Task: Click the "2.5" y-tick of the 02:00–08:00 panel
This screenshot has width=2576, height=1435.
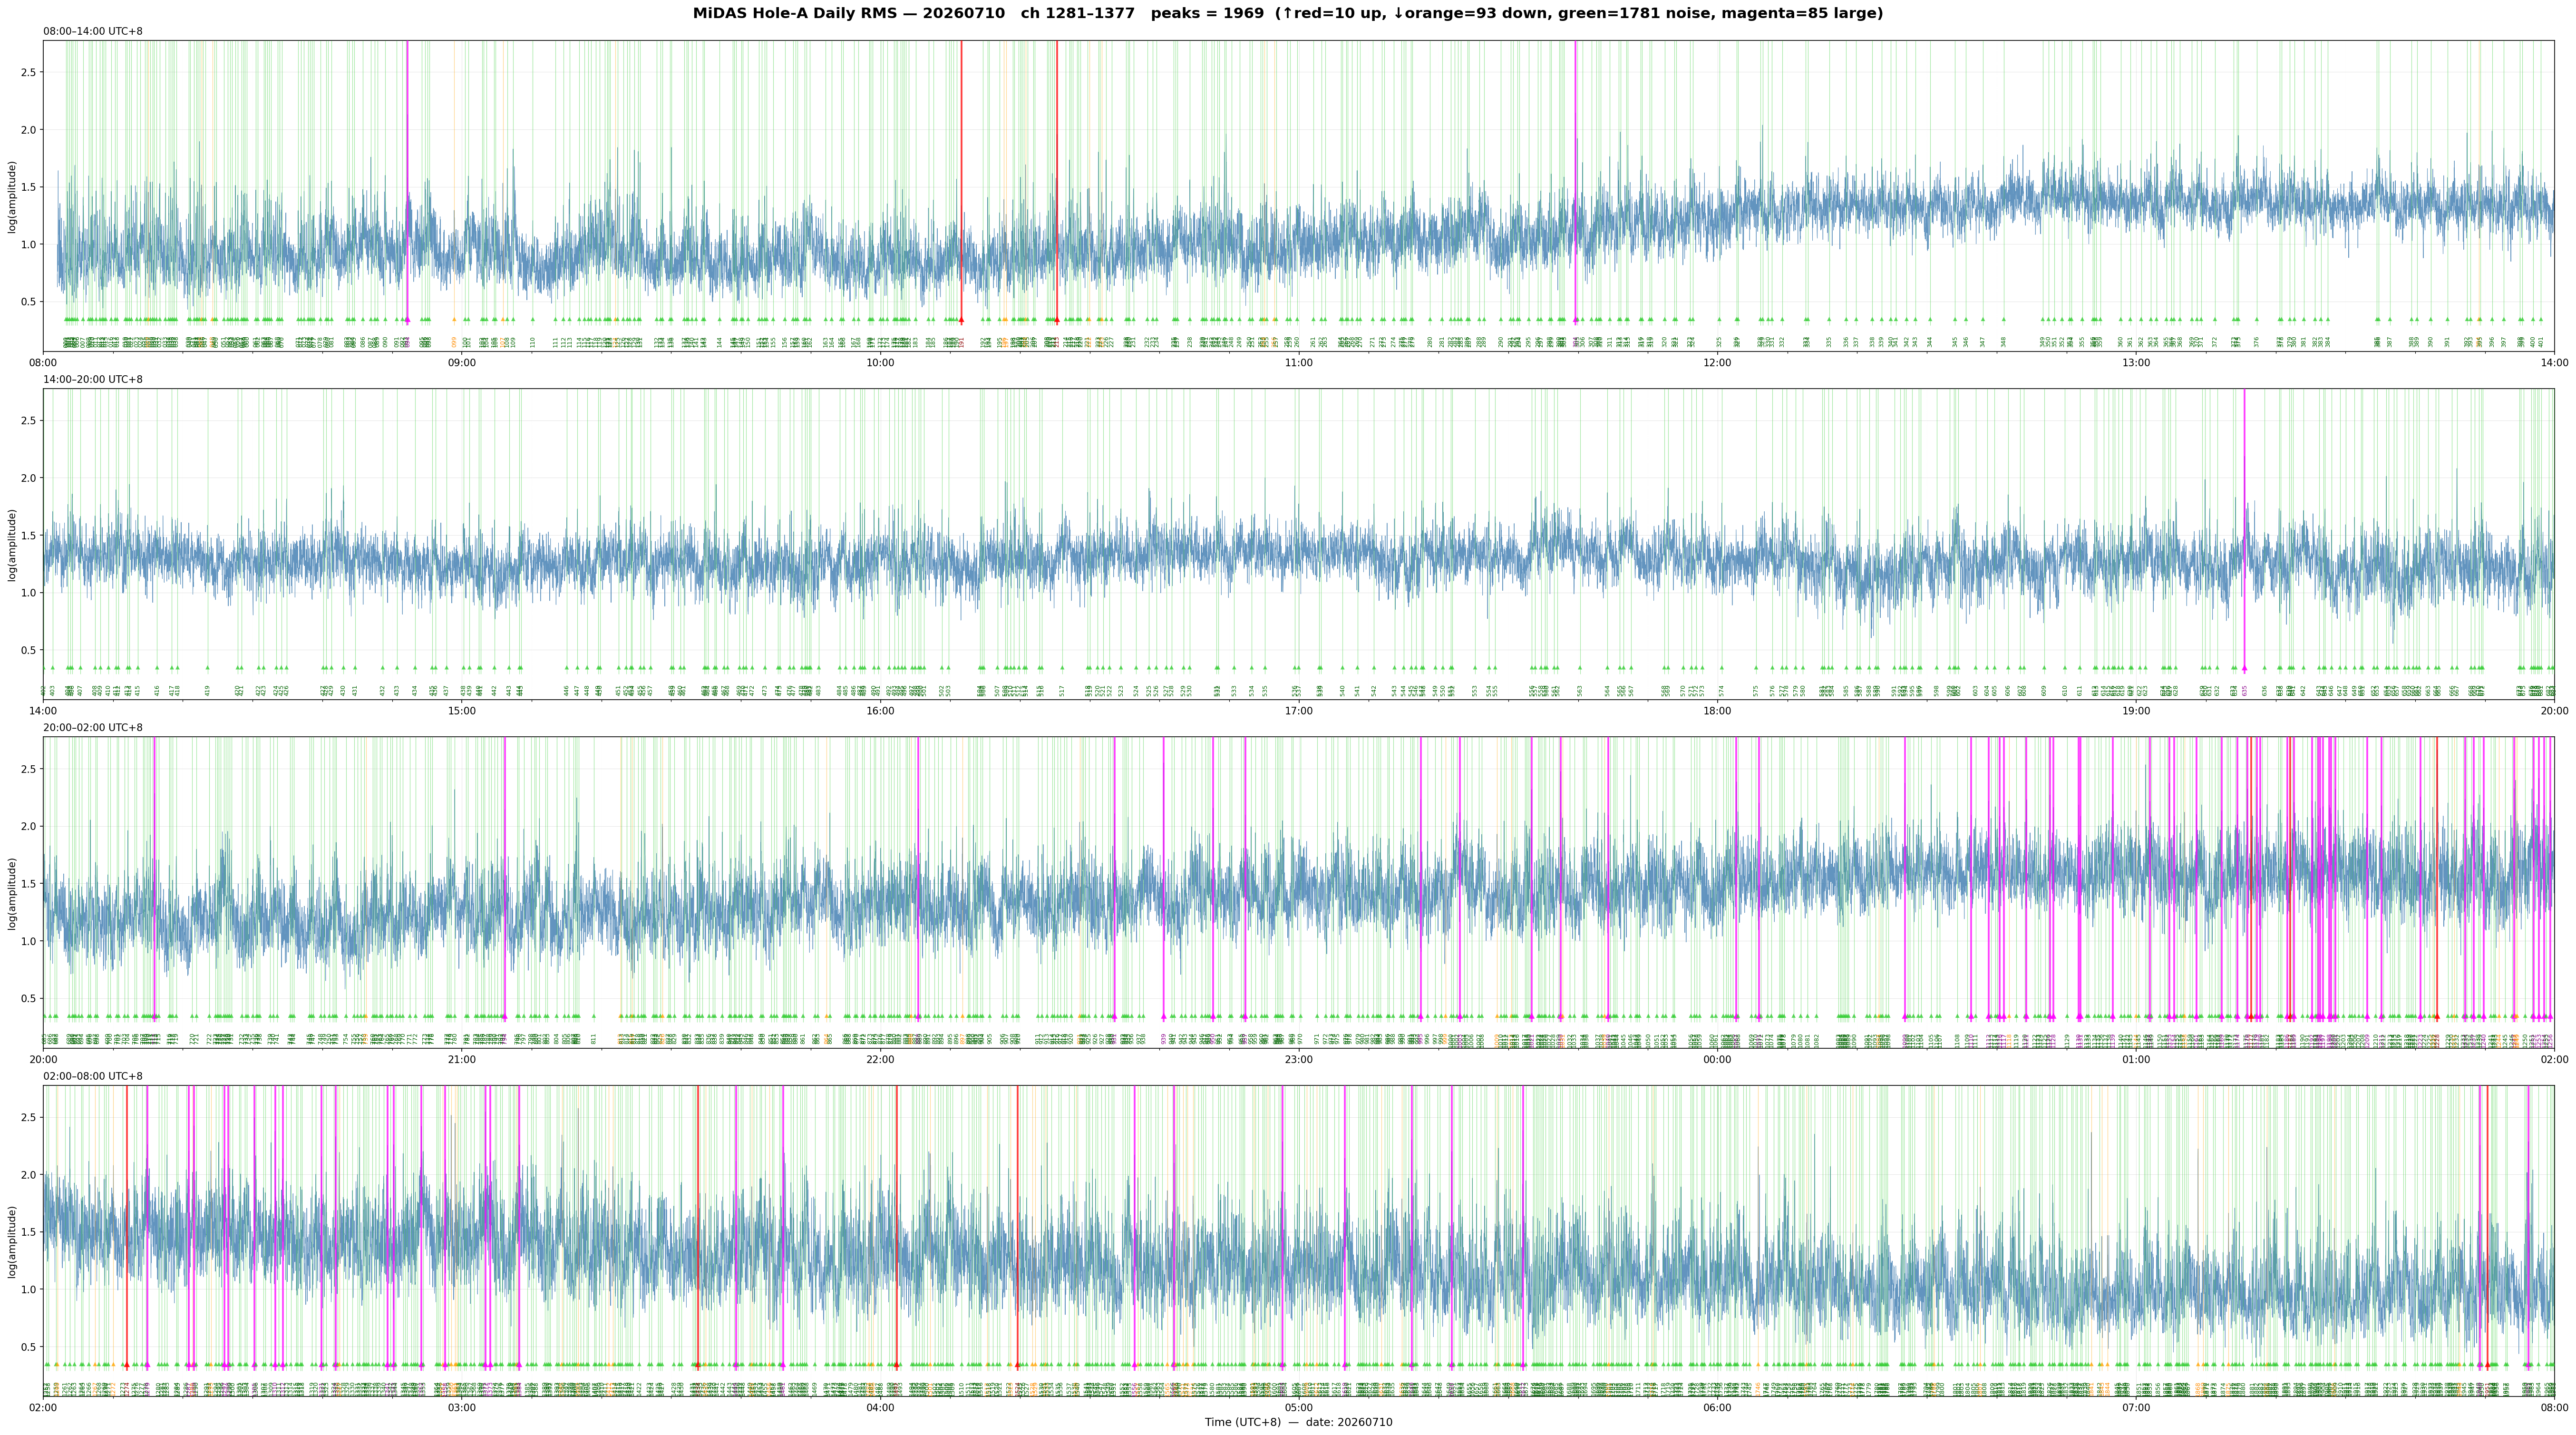Action: pyautogui.click(x=29, y=1117)
